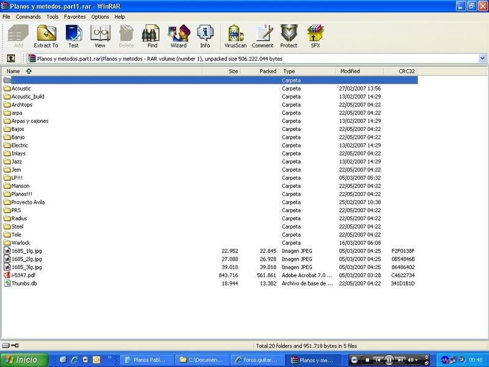489x367 pixels.
Task: Sort by the Type column header
Action: [x=307, y=71]
